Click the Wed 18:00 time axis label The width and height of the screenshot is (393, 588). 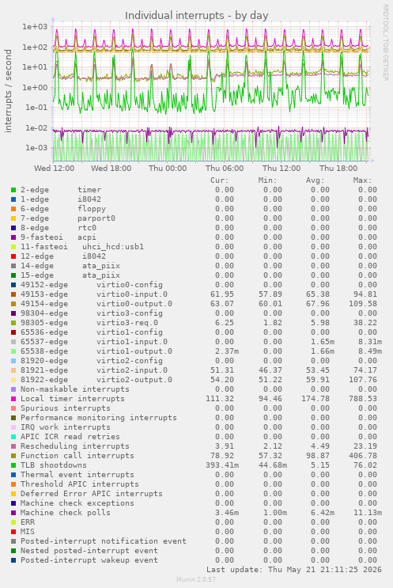tap(111, 169)
